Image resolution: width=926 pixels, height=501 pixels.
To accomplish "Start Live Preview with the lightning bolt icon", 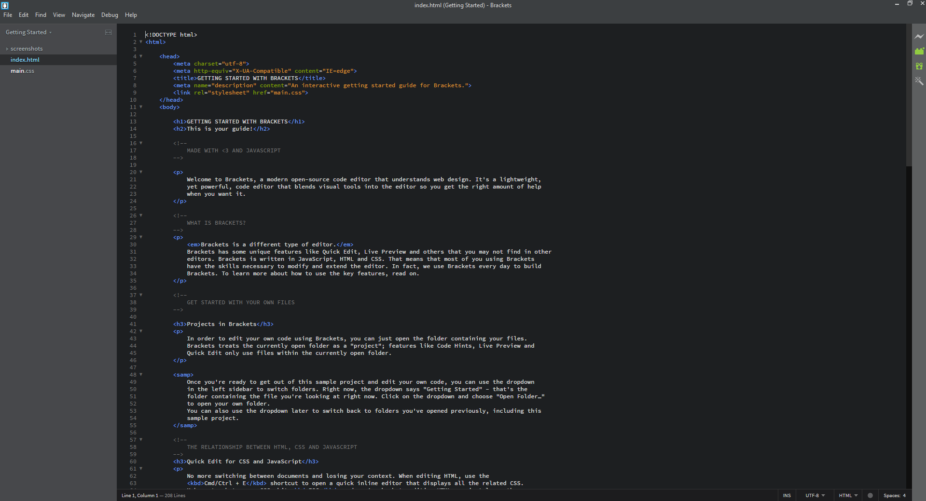I will click(919, 37).
